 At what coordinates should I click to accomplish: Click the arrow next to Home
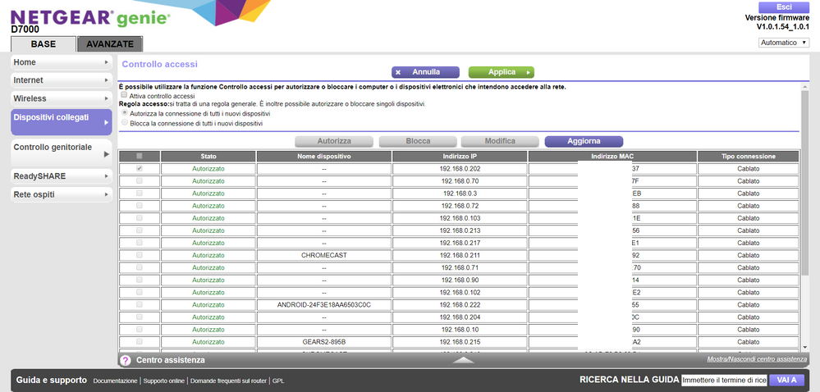point(106,62)
